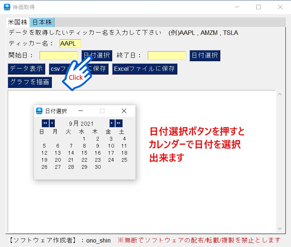Screen dimensions: 291x247
Task: Select day 6 in the calendar
Action: coord(58,146)
